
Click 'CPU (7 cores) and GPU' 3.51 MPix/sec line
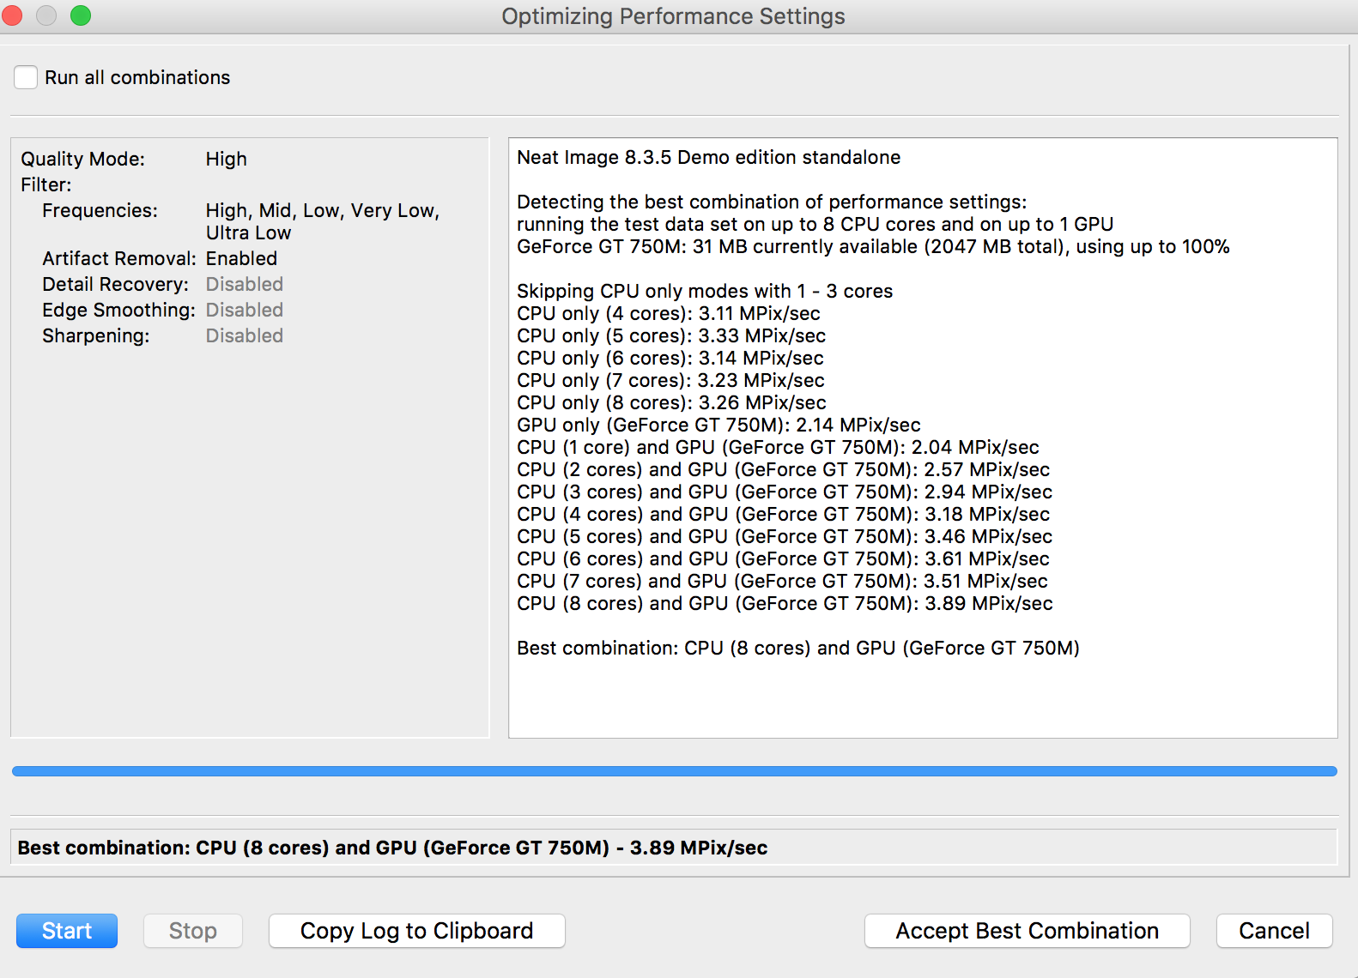click(x=782, y=581)
